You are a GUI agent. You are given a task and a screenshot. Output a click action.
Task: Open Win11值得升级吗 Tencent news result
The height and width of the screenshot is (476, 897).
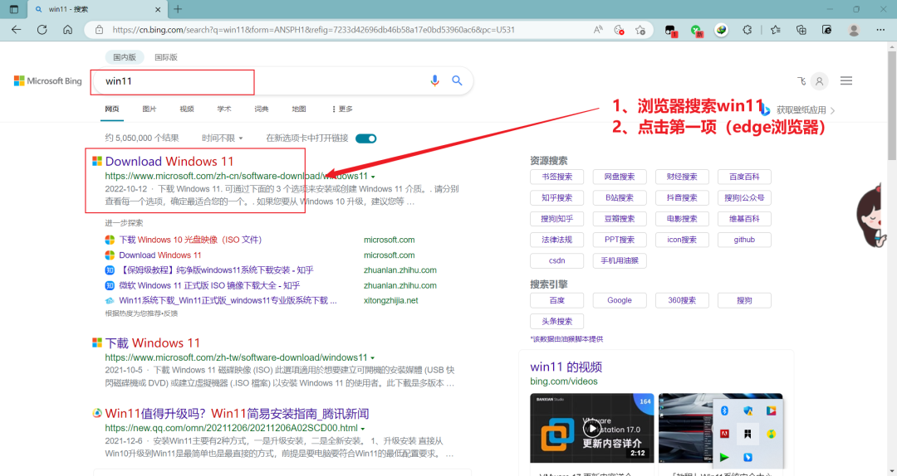click(x=237, y=414)
